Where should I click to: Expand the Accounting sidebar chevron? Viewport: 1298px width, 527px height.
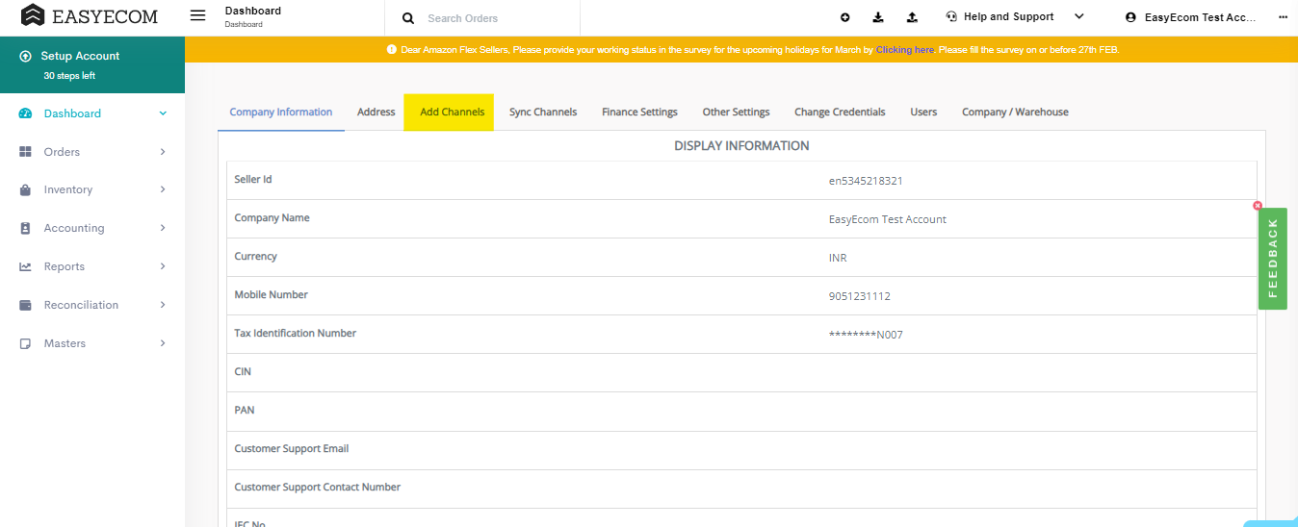click(163, 228)
